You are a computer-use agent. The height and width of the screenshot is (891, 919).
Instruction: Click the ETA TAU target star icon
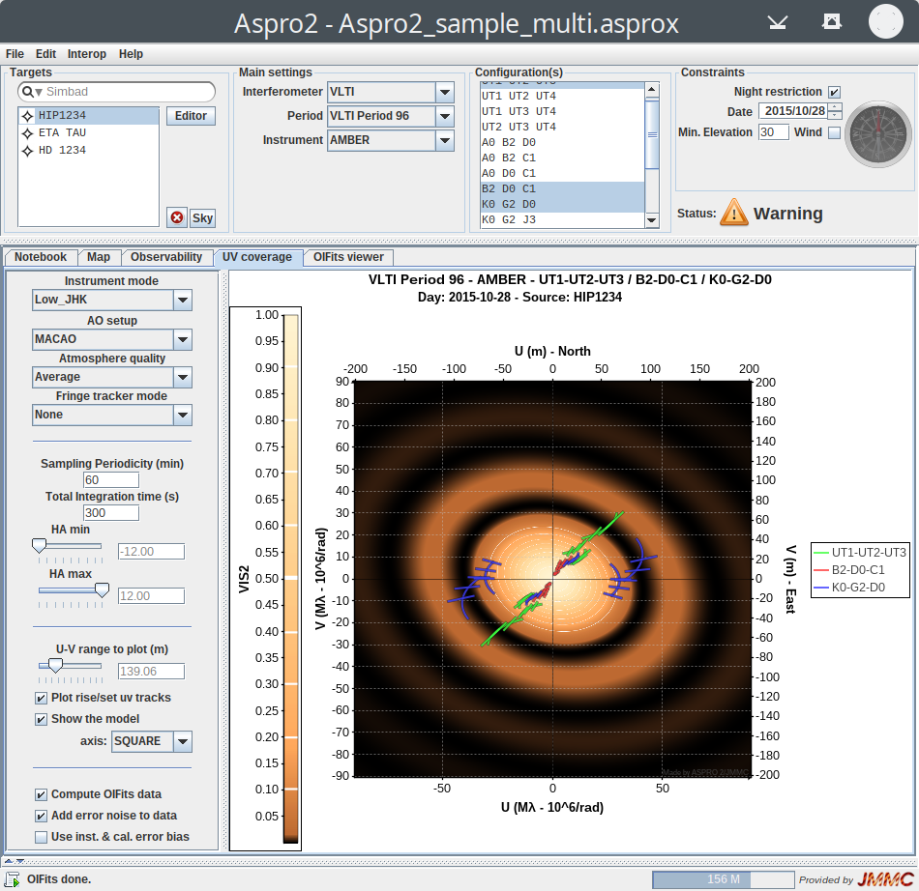tap(27, 133)
